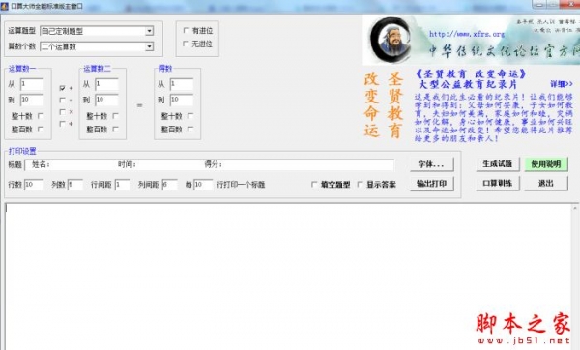Tick 整百数 under 运算数一
580x350 pixels.
[41, 130]
